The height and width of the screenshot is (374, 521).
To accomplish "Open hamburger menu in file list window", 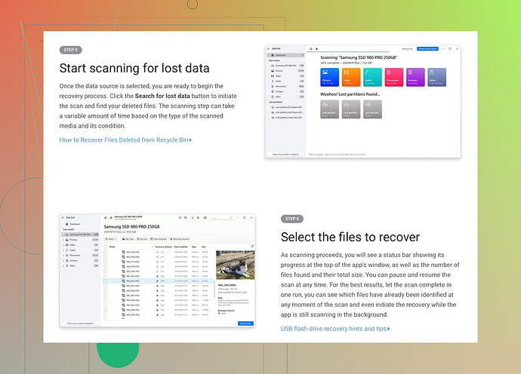I will point(63,218).
